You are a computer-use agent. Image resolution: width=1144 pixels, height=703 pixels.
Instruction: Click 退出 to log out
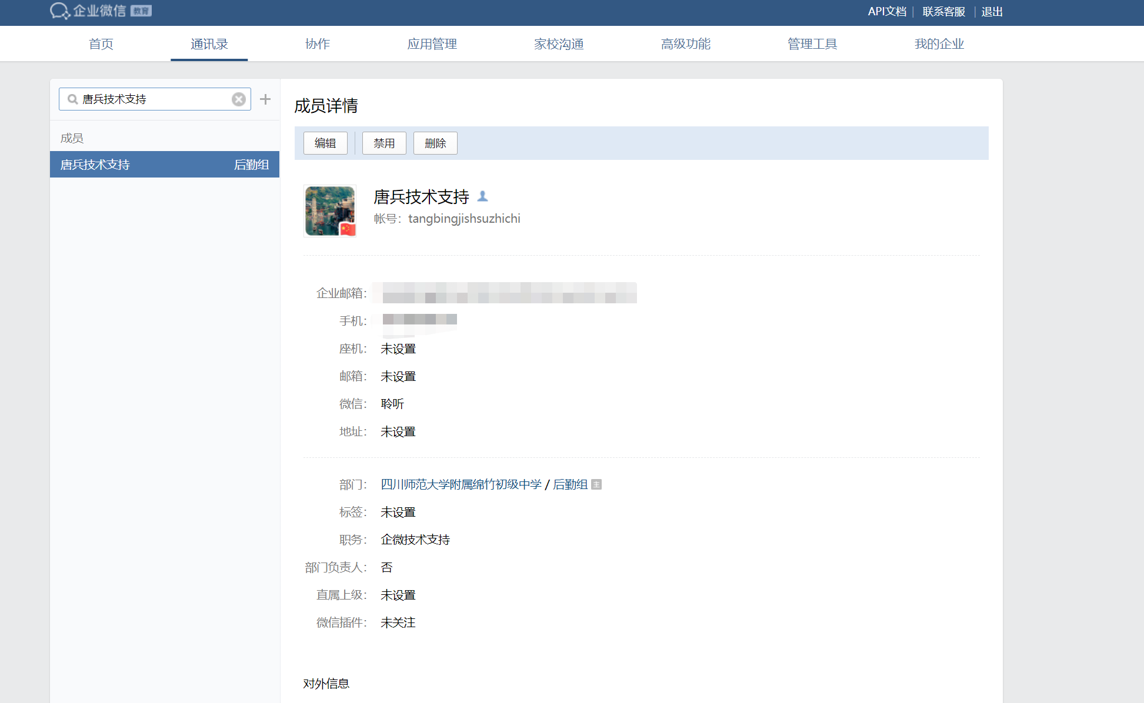coord(992,12)
